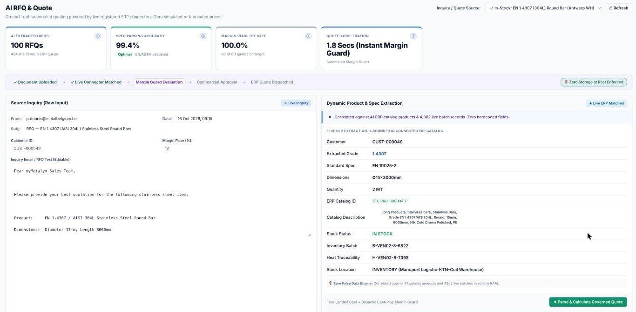Viewport: 636px width, 312px height.
Task: Open the Inquiry / Quote Source dropdown
Action: 543,8
